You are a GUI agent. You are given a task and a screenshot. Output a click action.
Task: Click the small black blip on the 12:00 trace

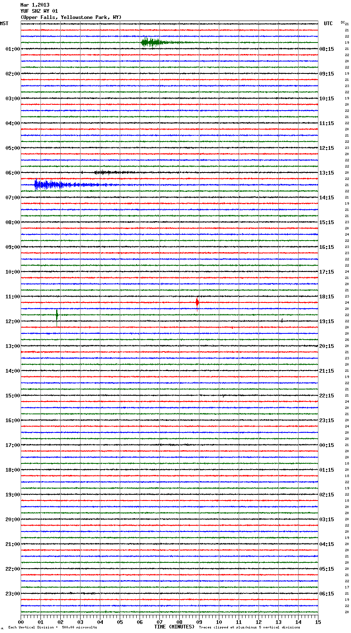click(x=282, y=321)
